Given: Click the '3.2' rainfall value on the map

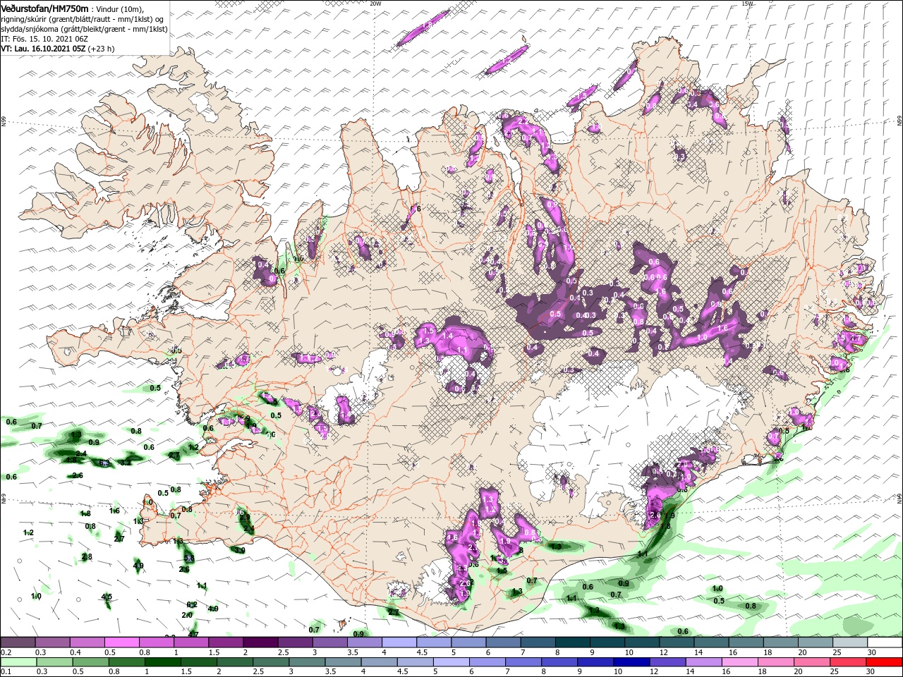Looking at the screenshot, I should click(x=126, y=463).
